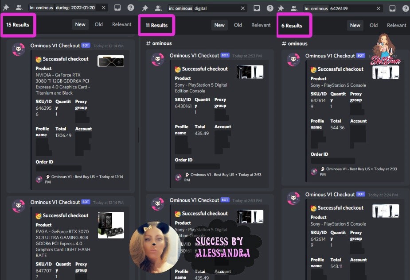Viewport: 410px width, 280px height.
Task: Click the search field containing '6426149'
Action: 344,8
